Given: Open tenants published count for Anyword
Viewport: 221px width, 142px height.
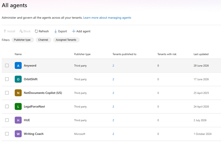Looking at the screenshot, I should [113, 66].
